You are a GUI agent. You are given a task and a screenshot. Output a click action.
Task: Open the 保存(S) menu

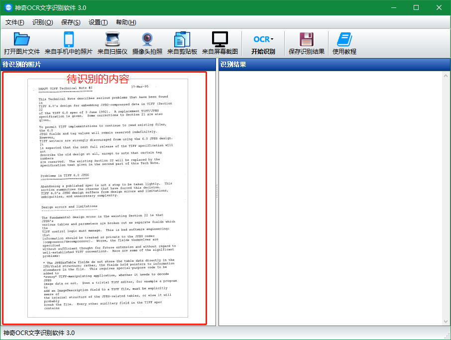[71, 22]
